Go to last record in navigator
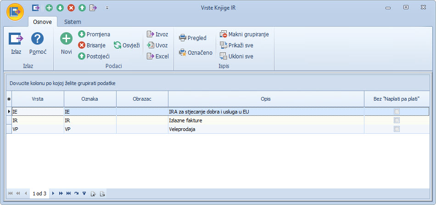The width and height of the screenshot is (436, 205). [x=68, y=194]
